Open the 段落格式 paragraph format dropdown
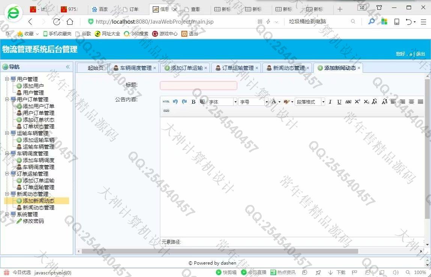Viewport: 431px width, 277px height. coord(310,102)
